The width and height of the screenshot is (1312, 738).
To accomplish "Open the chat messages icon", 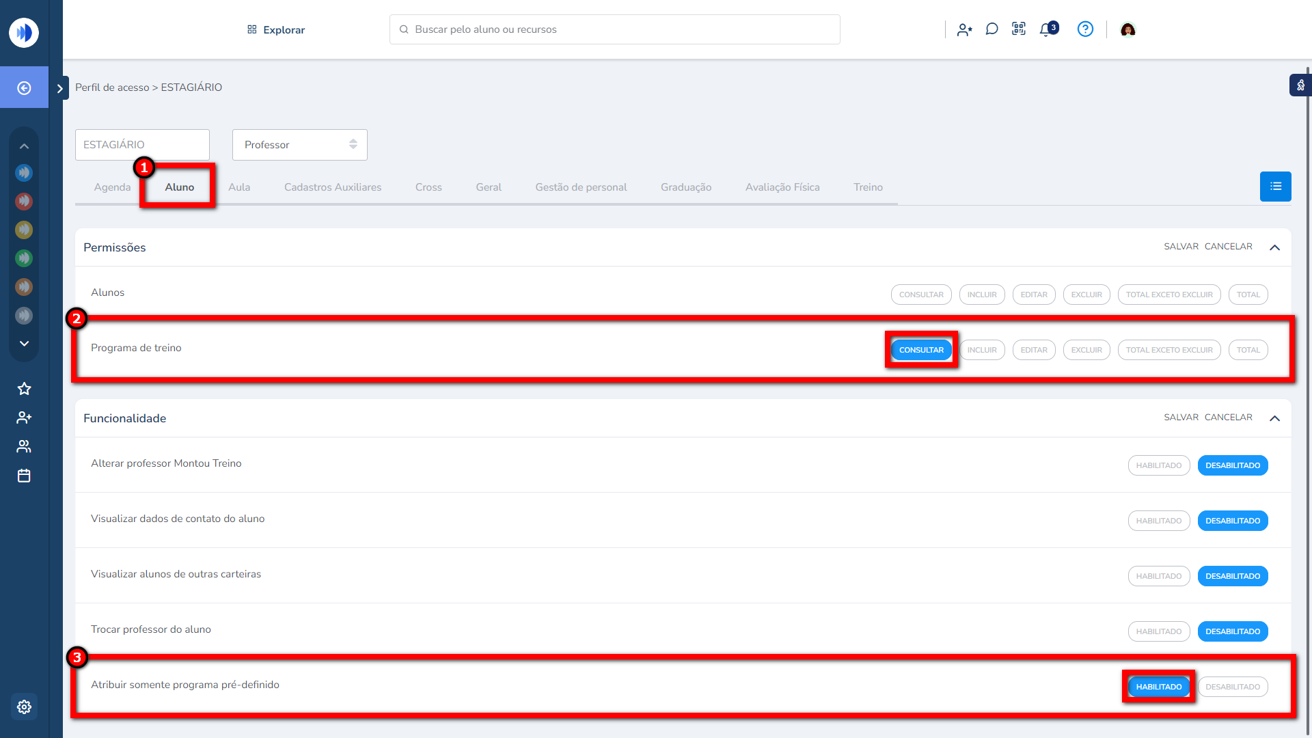I will 992,29.
